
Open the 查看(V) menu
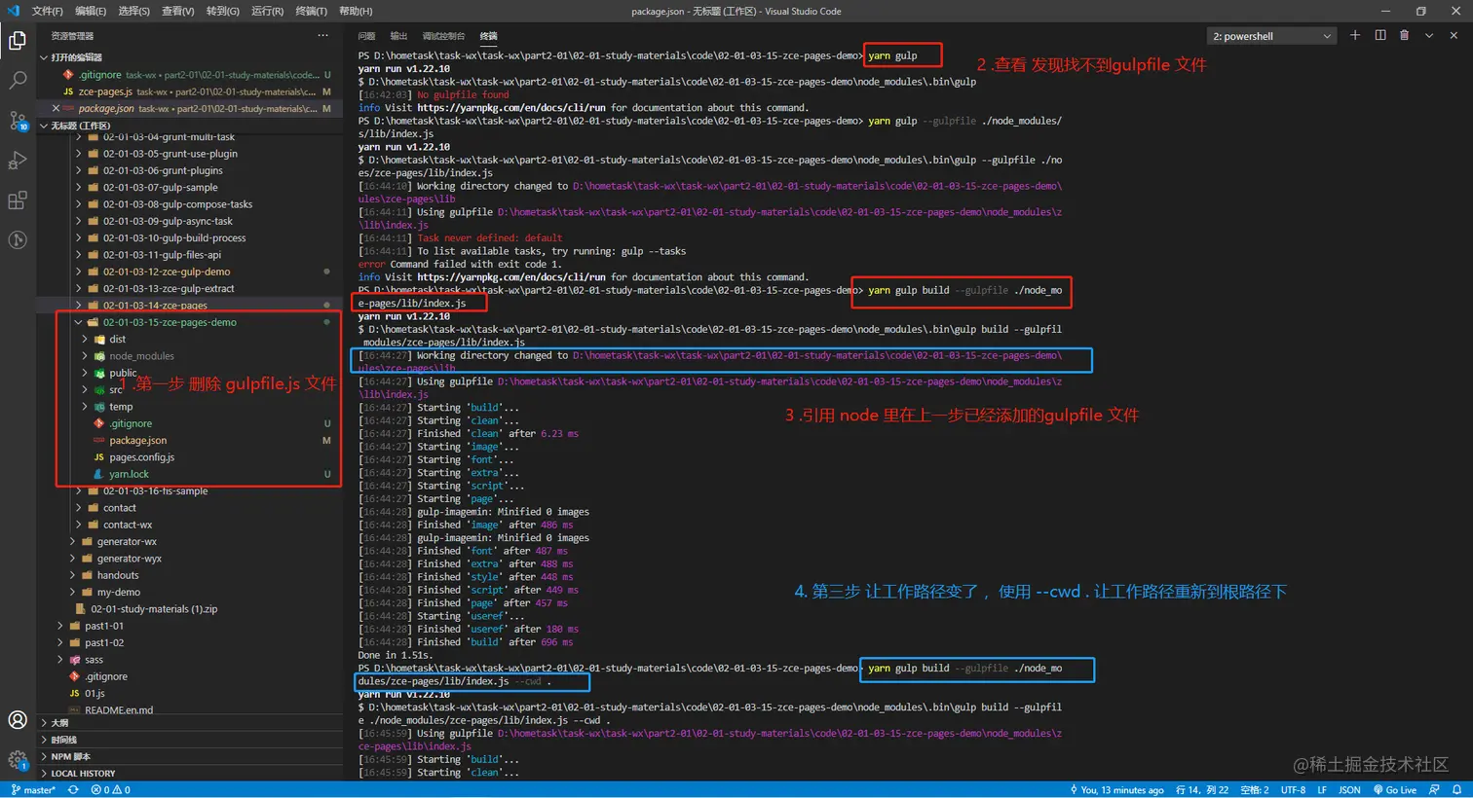point(178,11)
